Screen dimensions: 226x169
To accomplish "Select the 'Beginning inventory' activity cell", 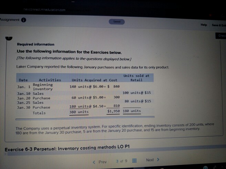I will [43, 87].
